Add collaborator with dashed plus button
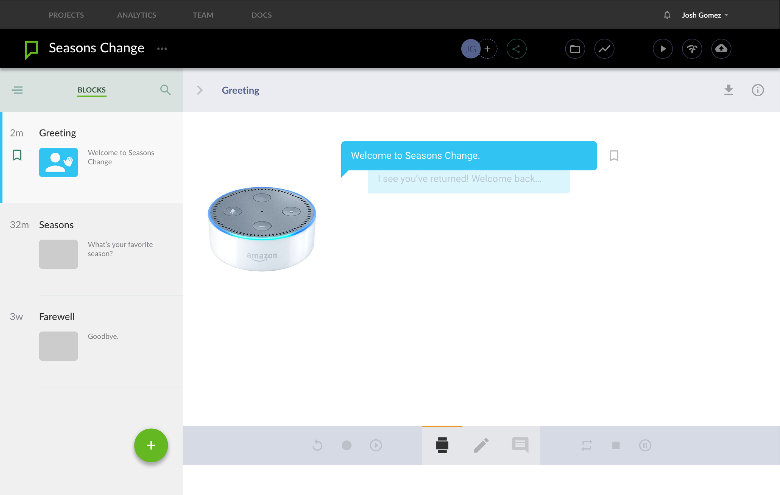The width and height of the screenshot is (780, 495). pos(487,49)
